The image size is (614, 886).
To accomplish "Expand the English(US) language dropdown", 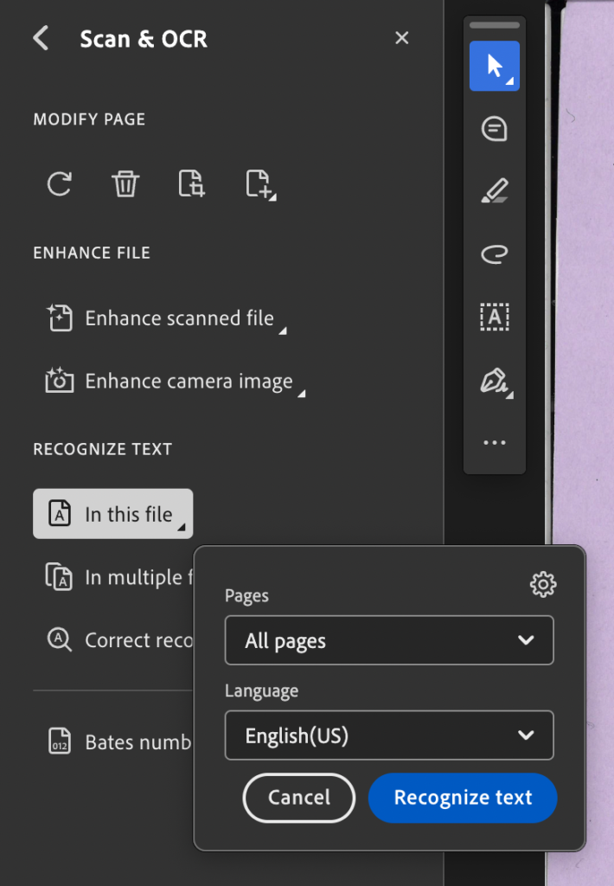I will coord(389,735).
